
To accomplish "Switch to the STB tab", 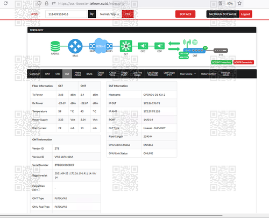I will tap(58, 74).
